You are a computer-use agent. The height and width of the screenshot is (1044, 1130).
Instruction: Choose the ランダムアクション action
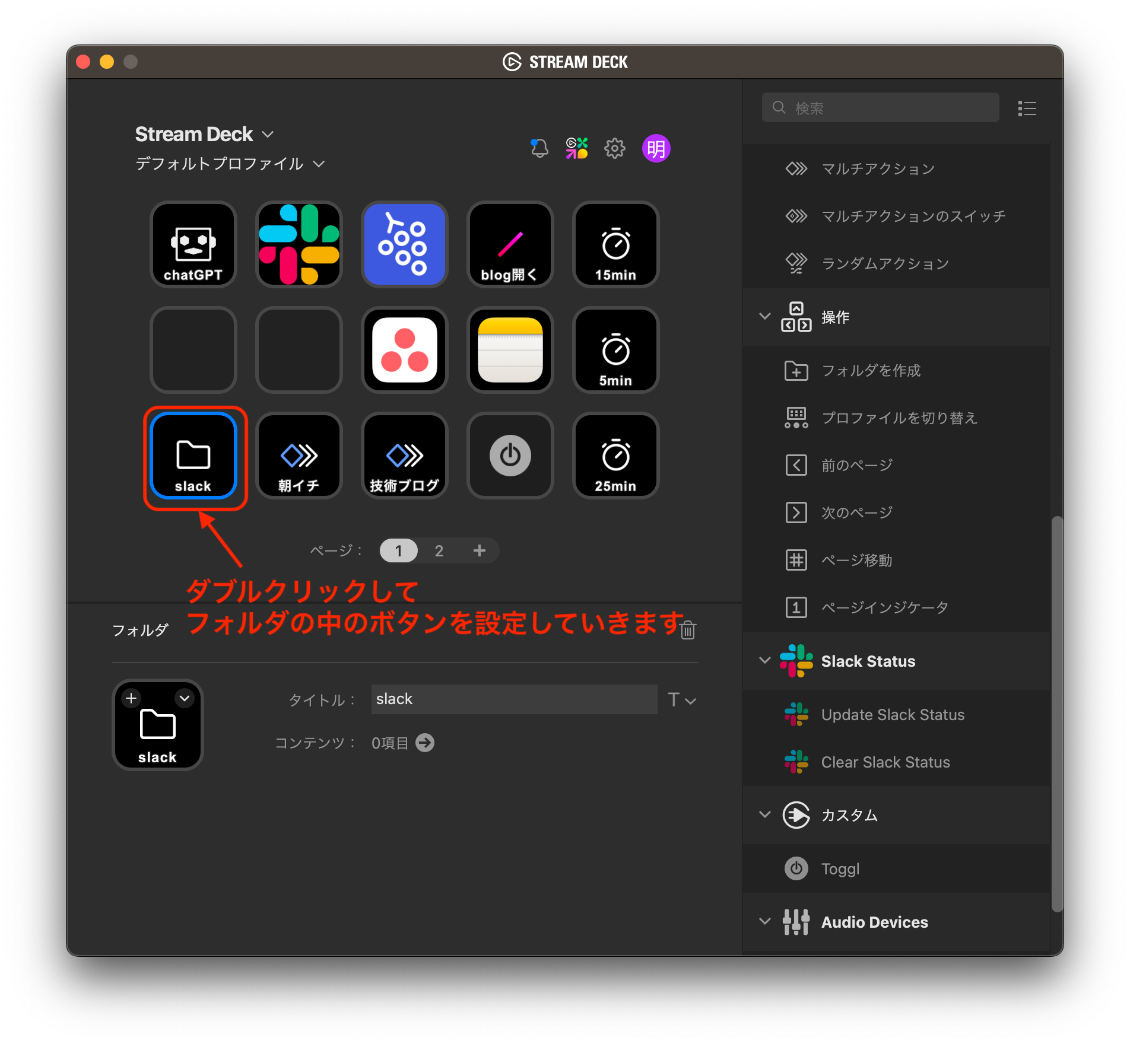896,264
